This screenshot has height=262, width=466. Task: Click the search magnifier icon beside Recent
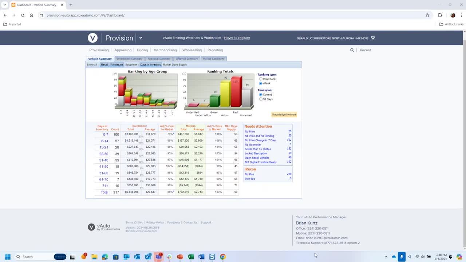(352, 50)
